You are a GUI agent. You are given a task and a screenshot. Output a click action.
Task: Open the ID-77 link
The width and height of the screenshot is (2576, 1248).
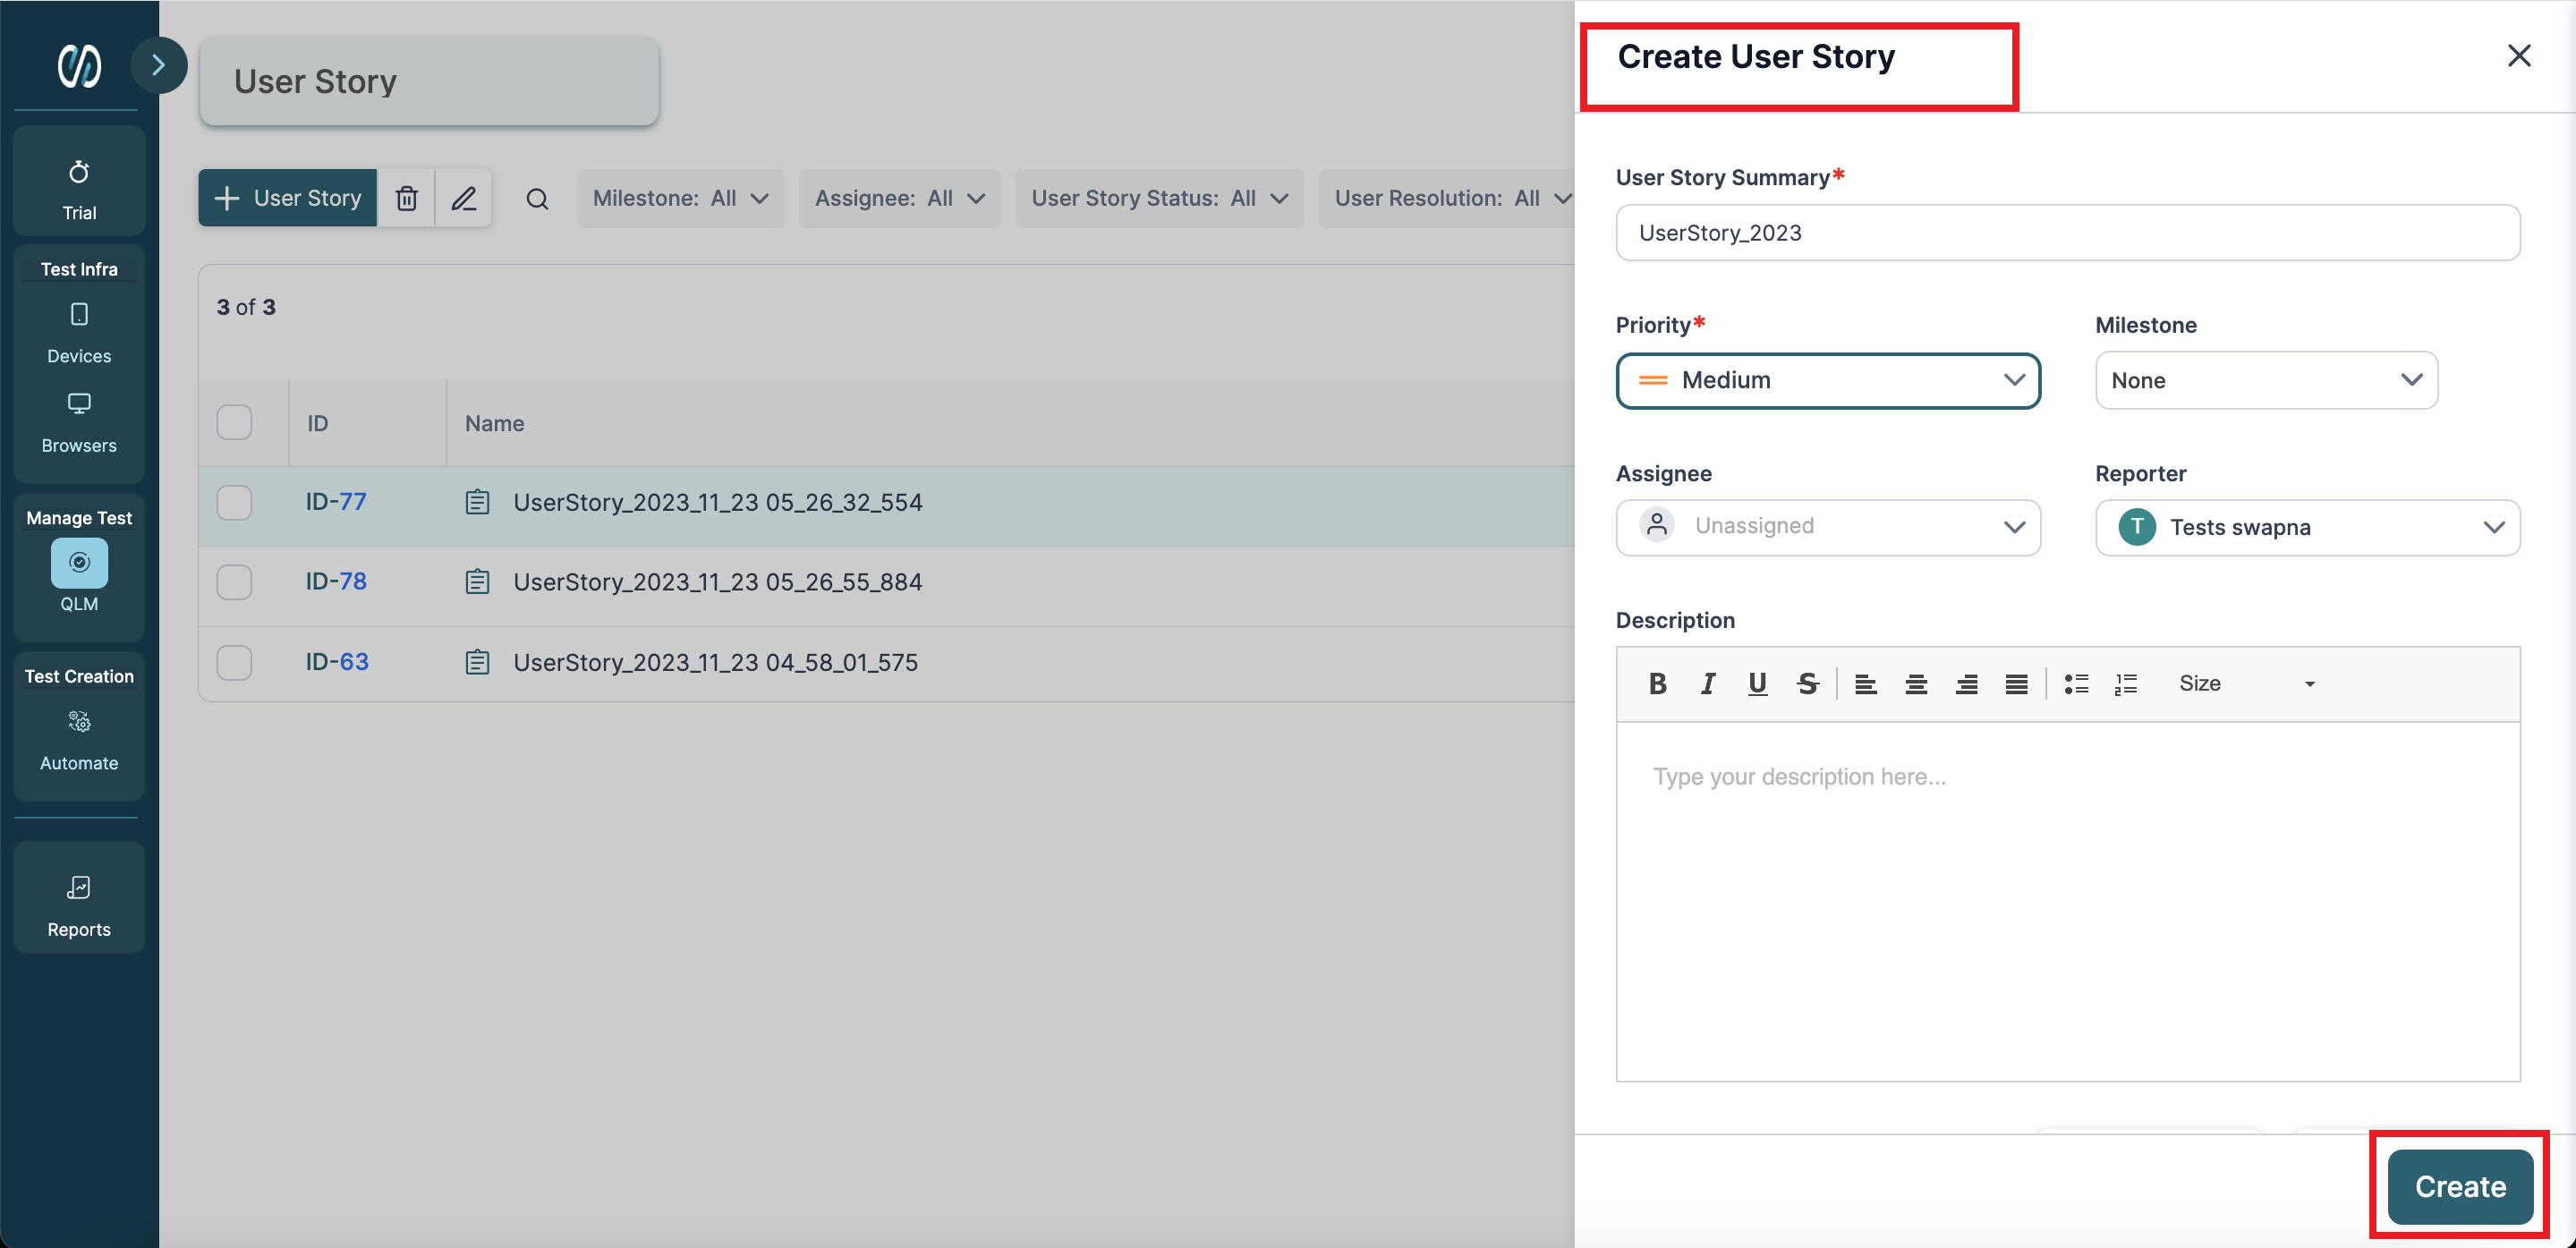[336, 501]
